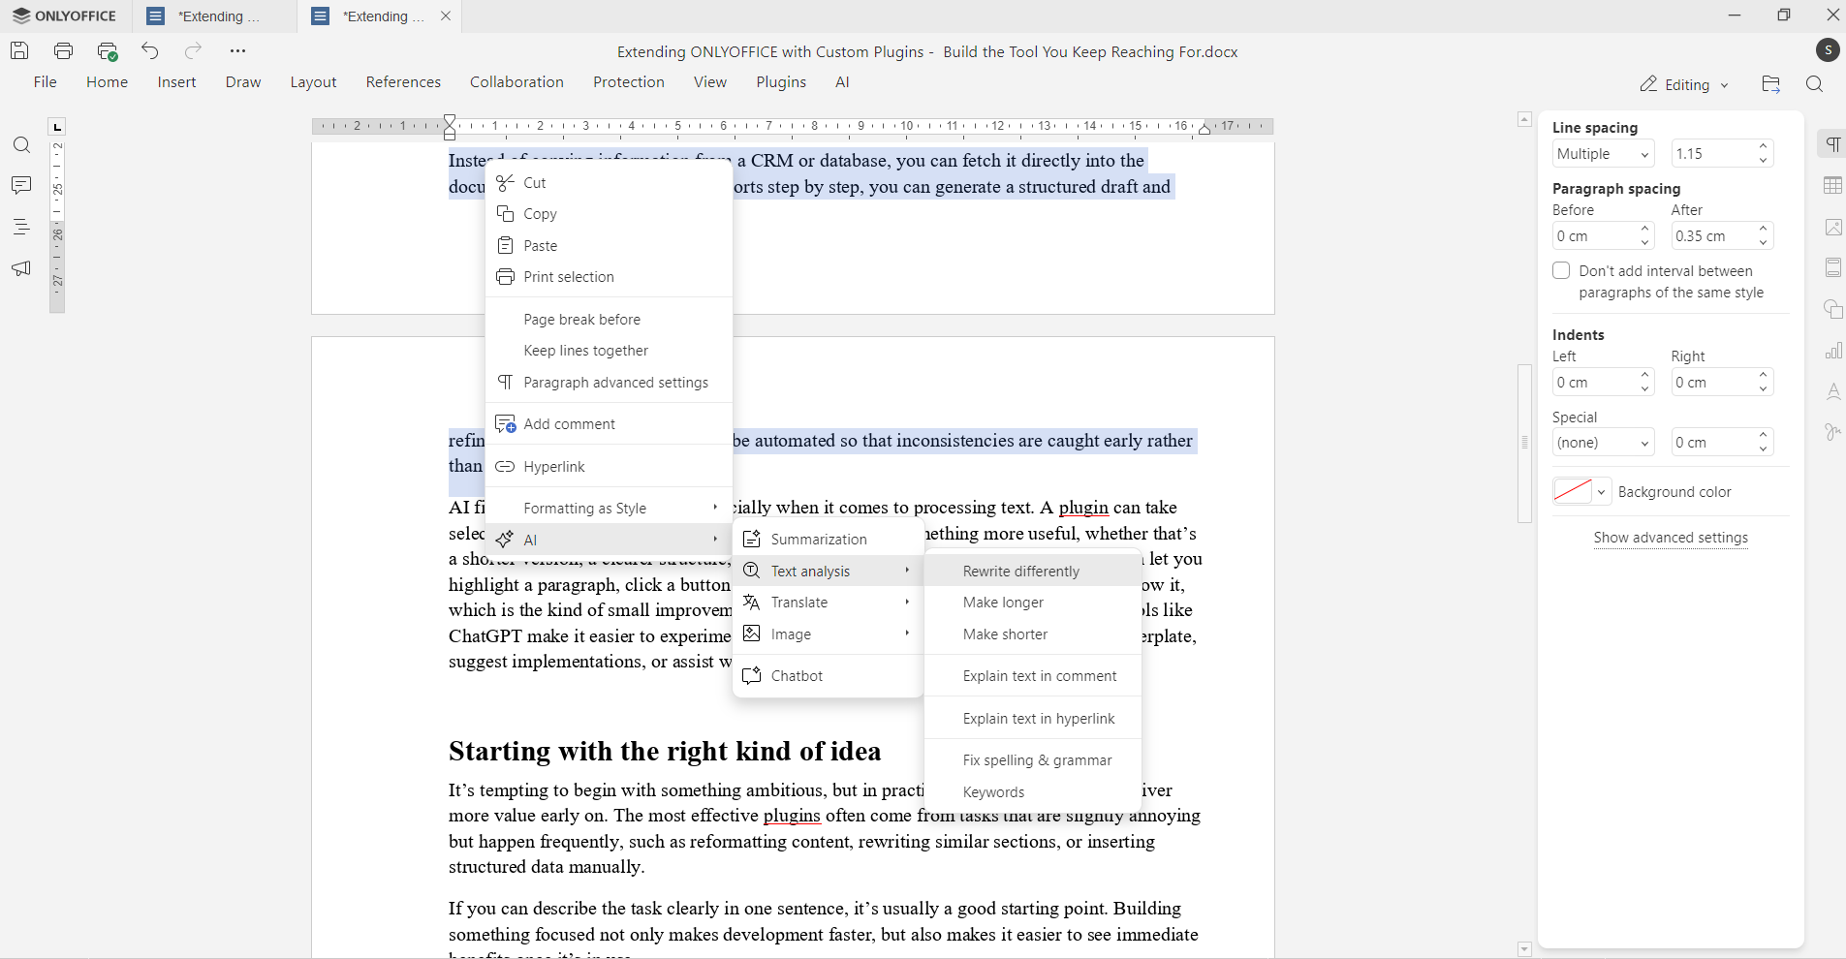Open the paragraph settings panel

click(1833, 143)
